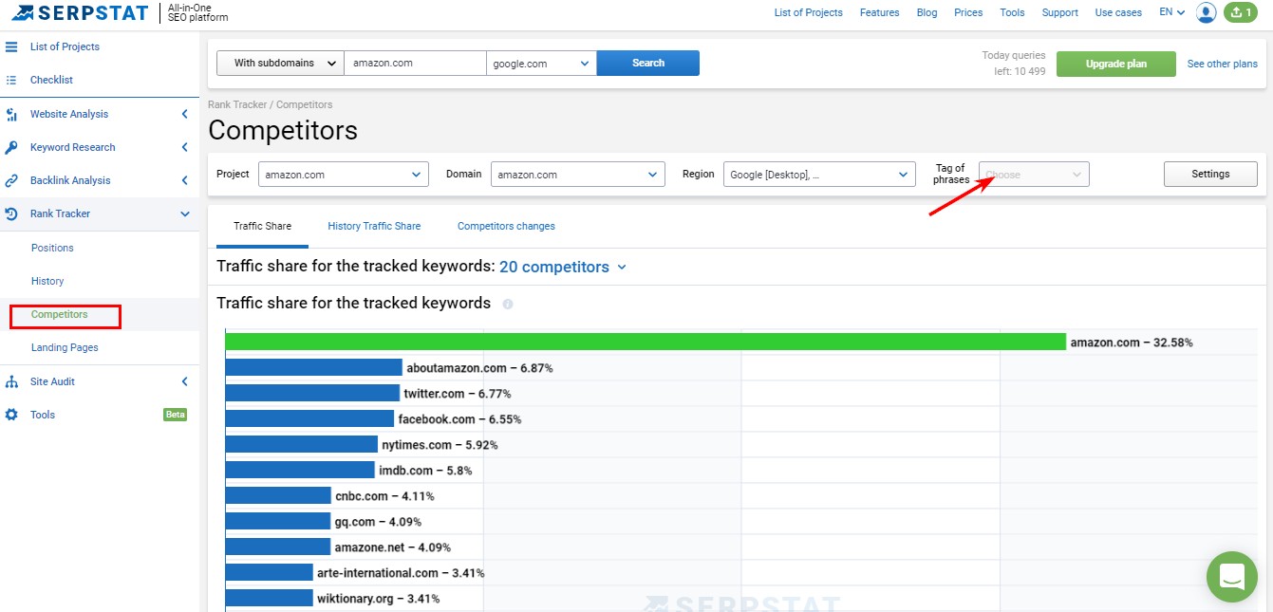Open the Project dropdown showing amazon.com
This screenshot has width=1273, height=612.
(344, 175)
